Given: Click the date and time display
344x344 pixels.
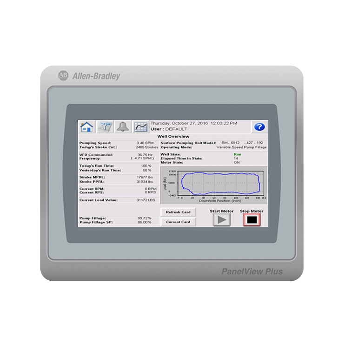Looking at the screenshot, I should point(194,123).
